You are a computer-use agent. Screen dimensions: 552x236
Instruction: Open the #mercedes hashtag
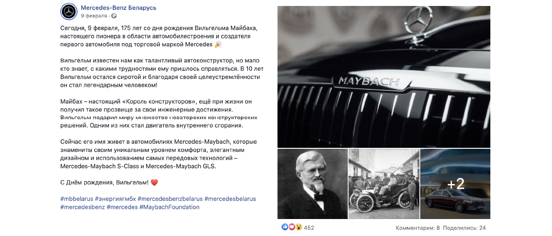[122, 207]
